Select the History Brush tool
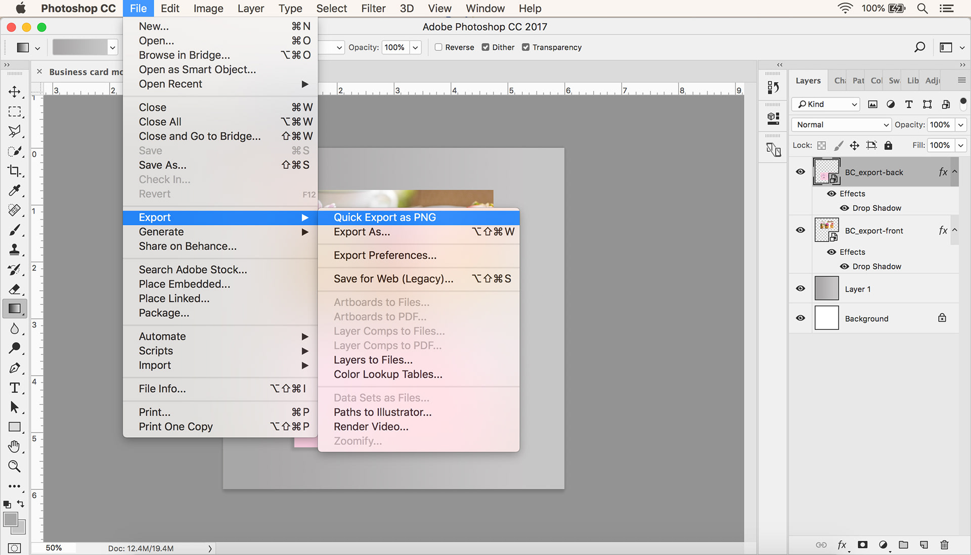 coord(15,269)
